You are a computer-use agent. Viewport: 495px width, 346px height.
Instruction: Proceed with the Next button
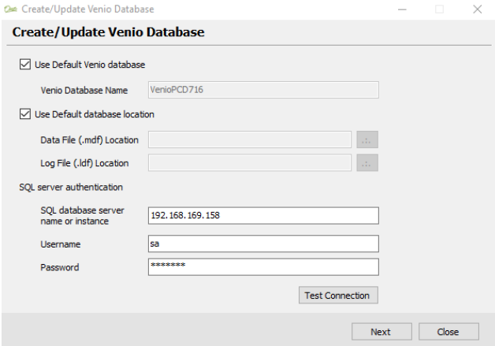point(381,332)
